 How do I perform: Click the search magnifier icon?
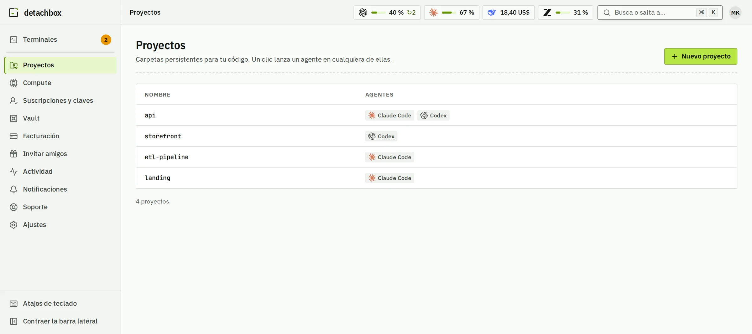click(607, 13)
